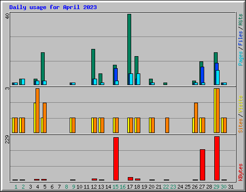Click day label '4' on the x-axis
Viewport: 246px width, 192px height.
coord(37,187)
